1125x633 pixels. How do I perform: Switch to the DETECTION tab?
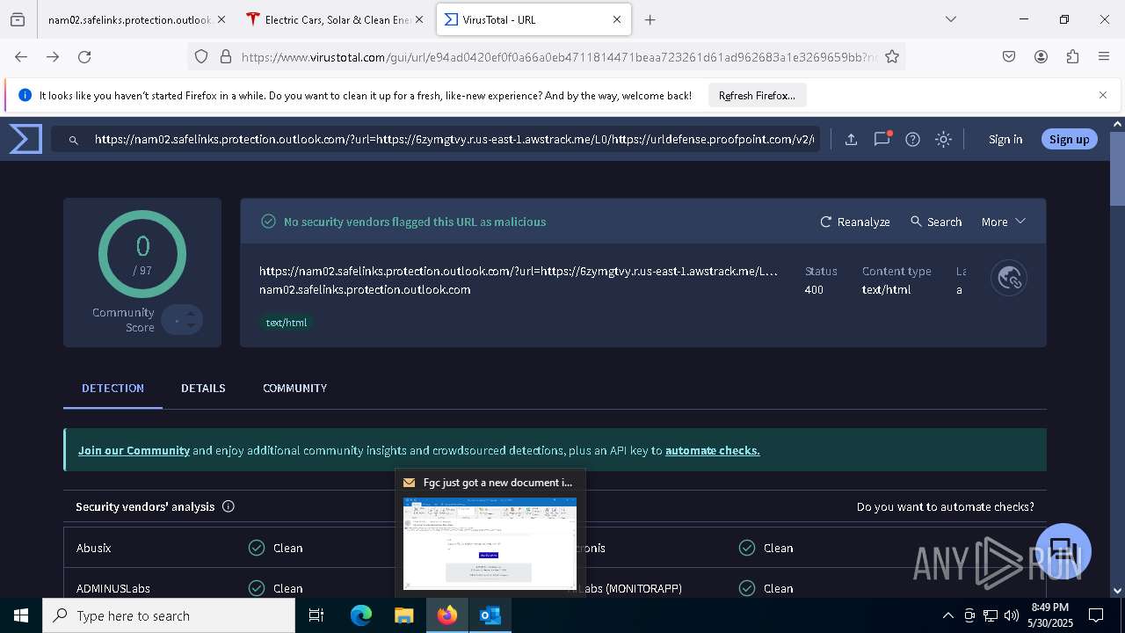tap(112, 388)
